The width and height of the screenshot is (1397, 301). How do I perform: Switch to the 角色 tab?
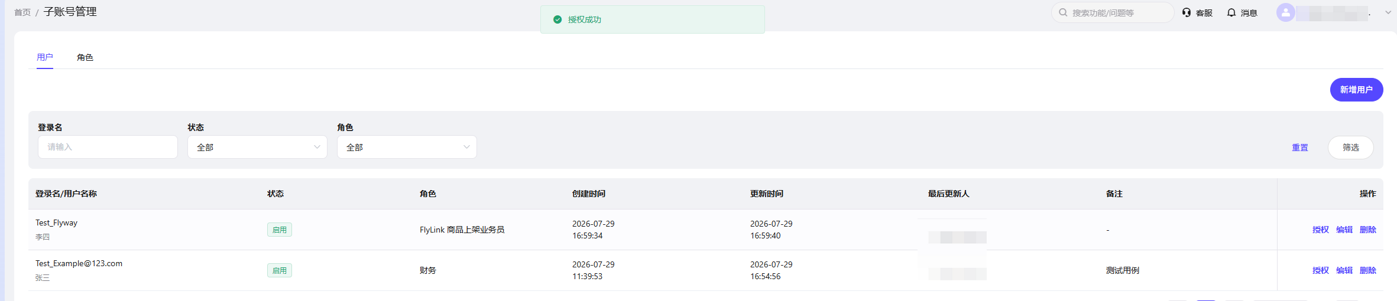(x=85, y=57)
